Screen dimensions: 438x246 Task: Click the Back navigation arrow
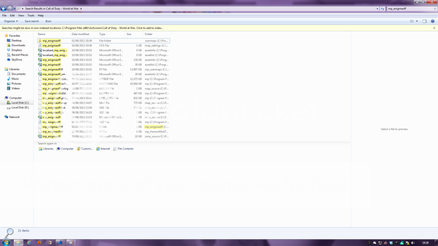coord(3,9)
